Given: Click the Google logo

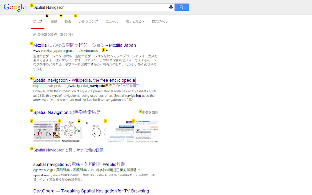Looking at the screenshot, I should [15, 8].
